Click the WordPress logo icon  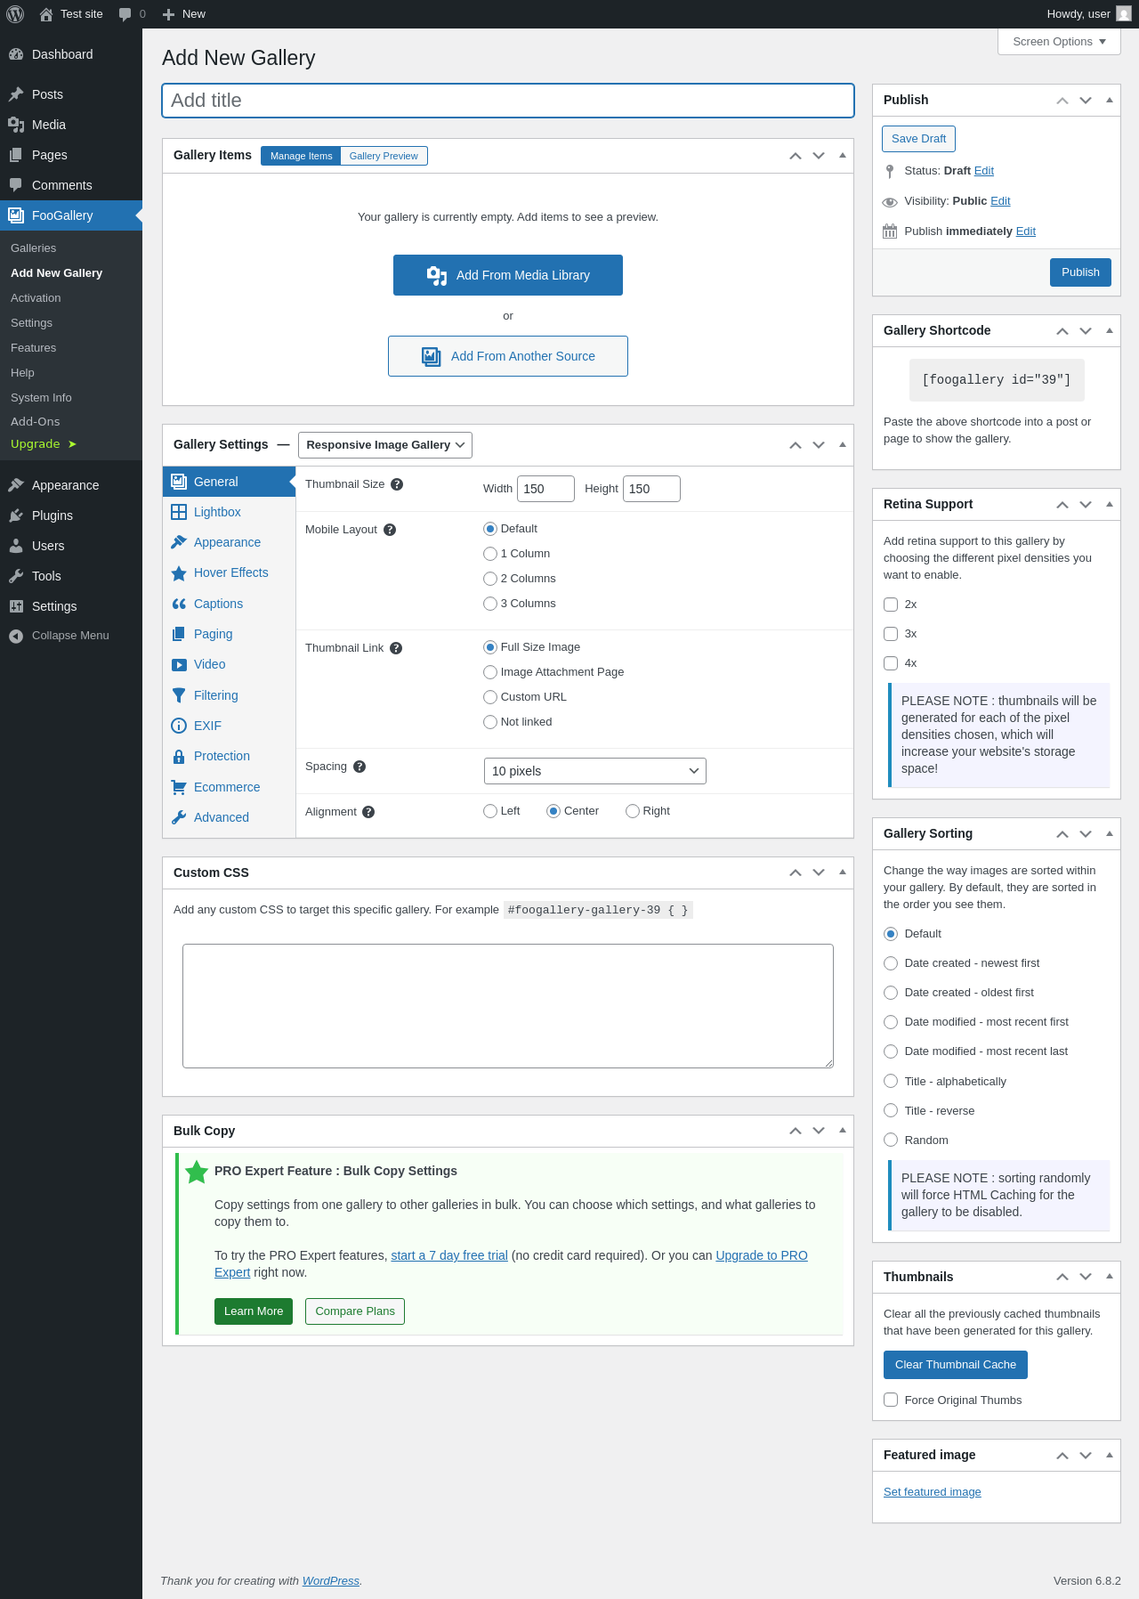(15, 14)
